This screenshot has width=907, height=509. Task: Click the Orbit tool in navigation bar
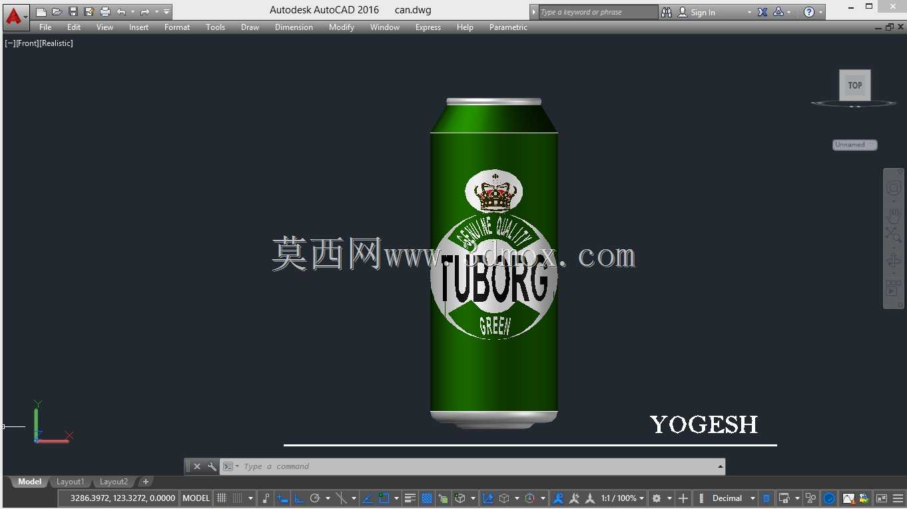pos(893,260)
